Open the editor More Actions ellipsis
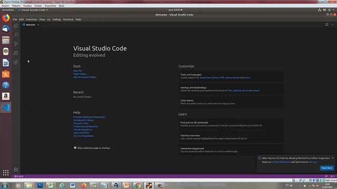This screenshot has height=189, width=337. click(332, 25)
